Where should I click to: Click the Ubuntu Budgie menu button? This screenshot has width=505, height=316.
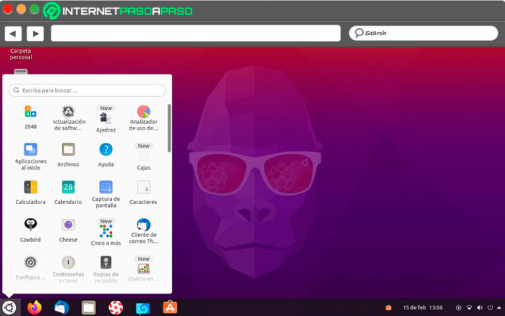9,307
